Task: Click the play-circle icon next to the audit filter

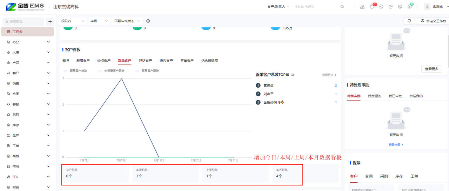Action: (148, 21)
